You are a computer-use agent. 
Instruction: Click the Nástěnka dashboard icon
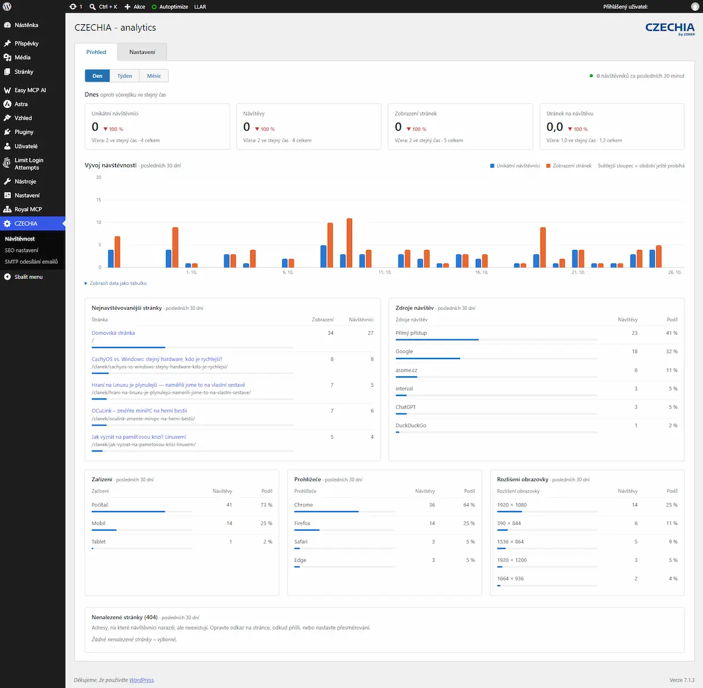point(8,25)
